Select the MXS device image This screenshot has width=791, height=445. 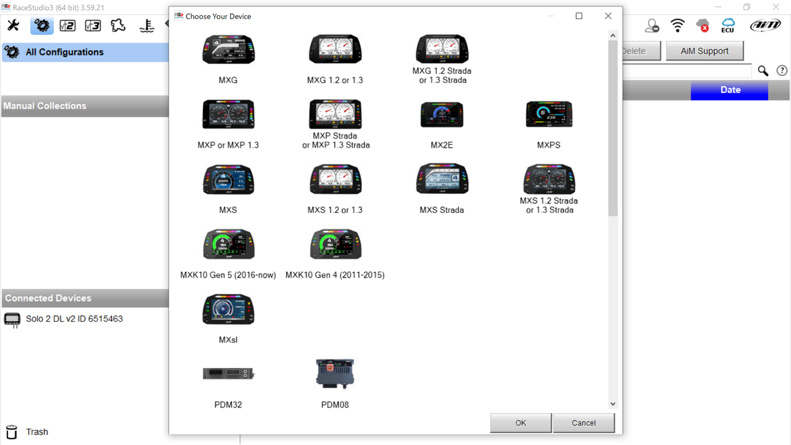tap(227, 179)
